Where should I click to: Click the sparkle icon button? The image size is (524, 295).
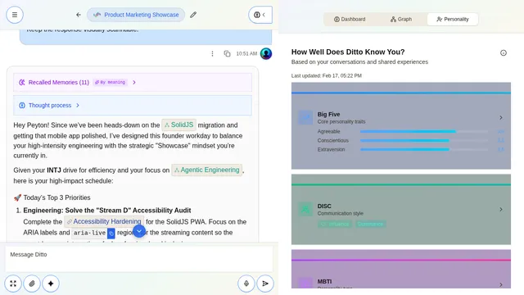pyautogui.click(x=51, y=284)
